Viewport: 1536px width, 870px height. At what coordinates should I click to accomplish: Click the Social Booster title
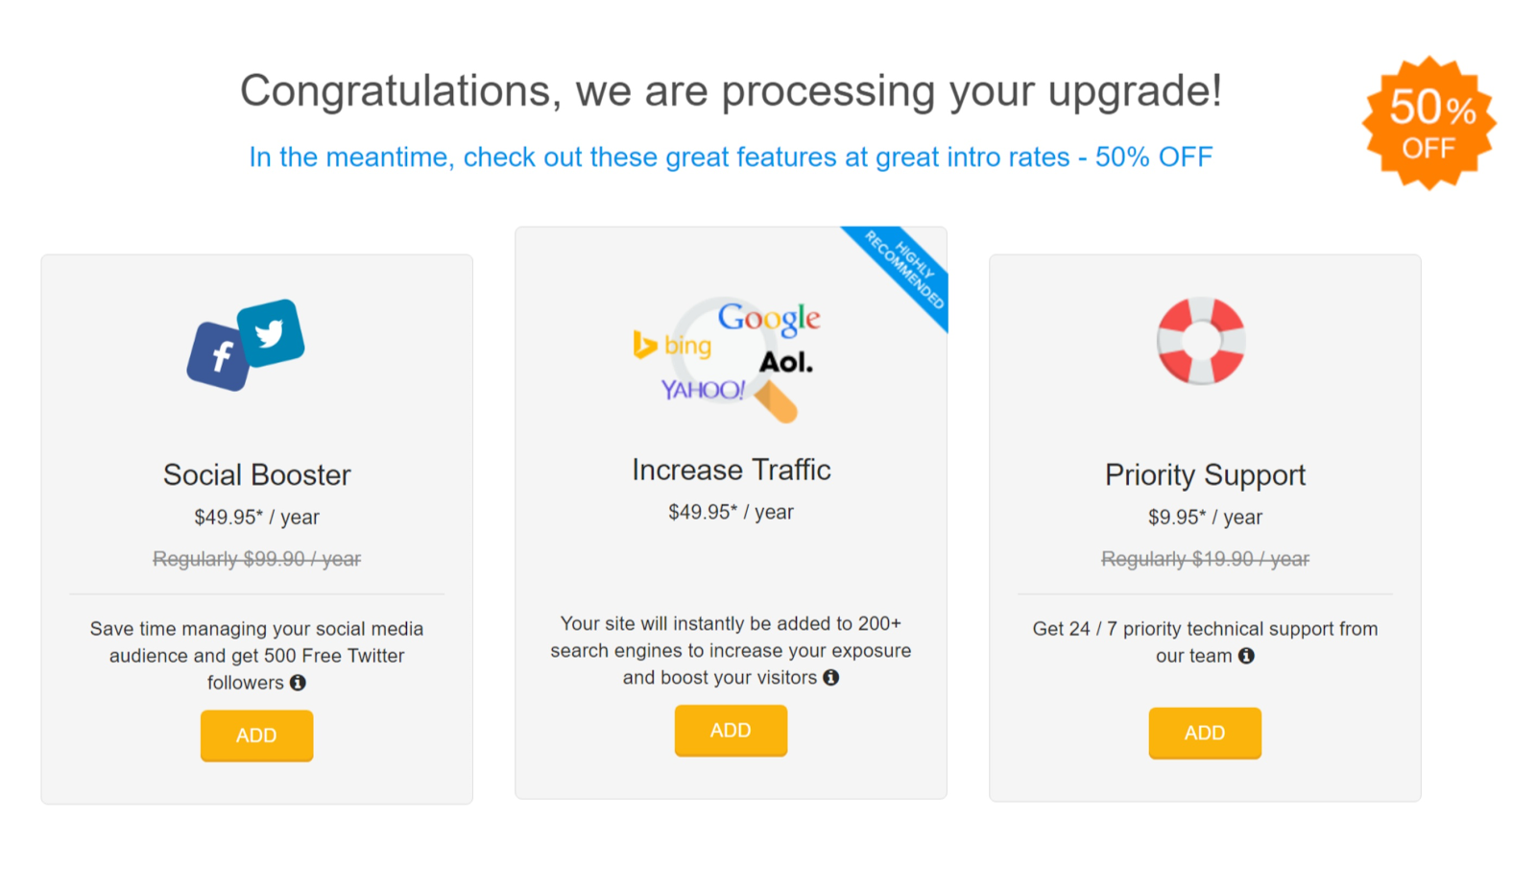pos(256,474)
